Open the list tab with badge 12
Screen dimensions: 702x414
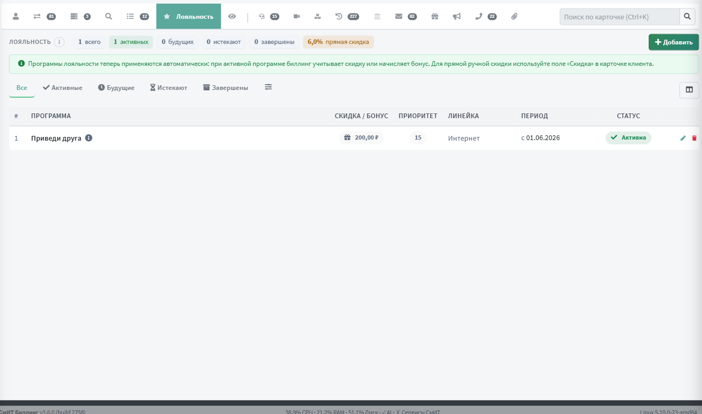click(138, 16)
